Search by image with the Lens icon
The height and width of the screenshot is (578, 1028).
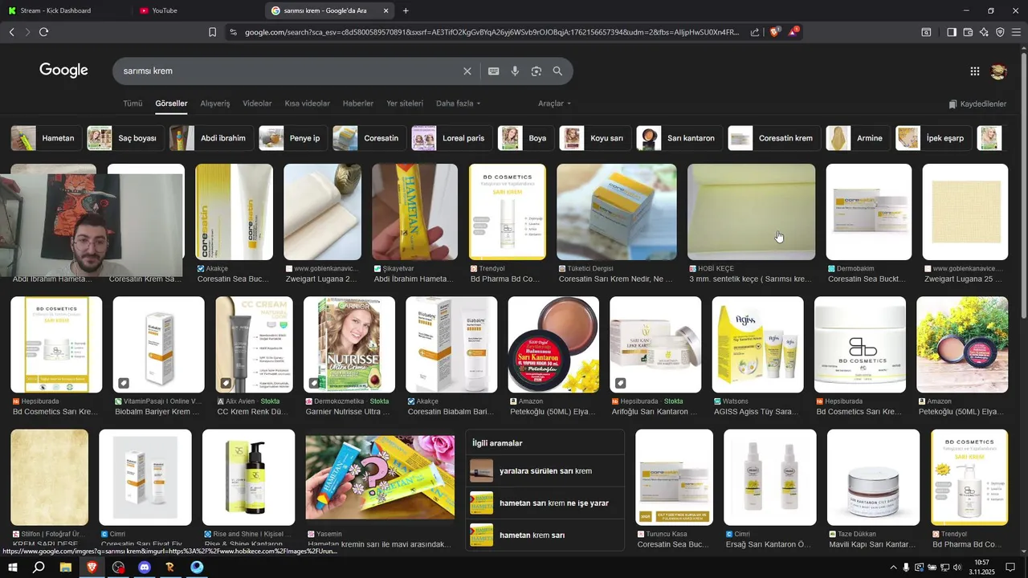536,71
